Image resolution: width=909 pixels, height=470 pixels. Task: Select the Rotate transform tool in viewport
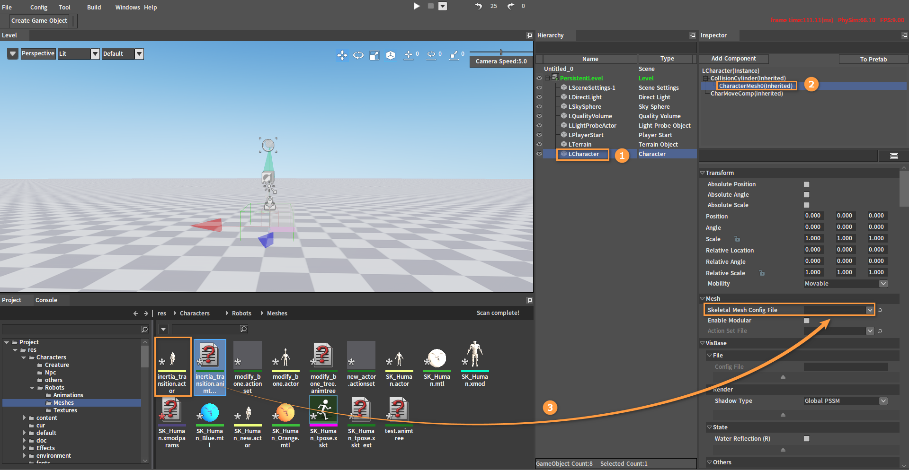coord(358,55)
